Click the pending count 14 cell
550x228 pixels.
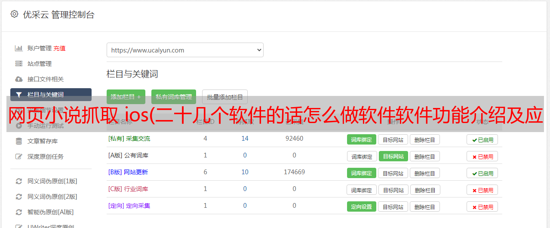coord(245,139)
